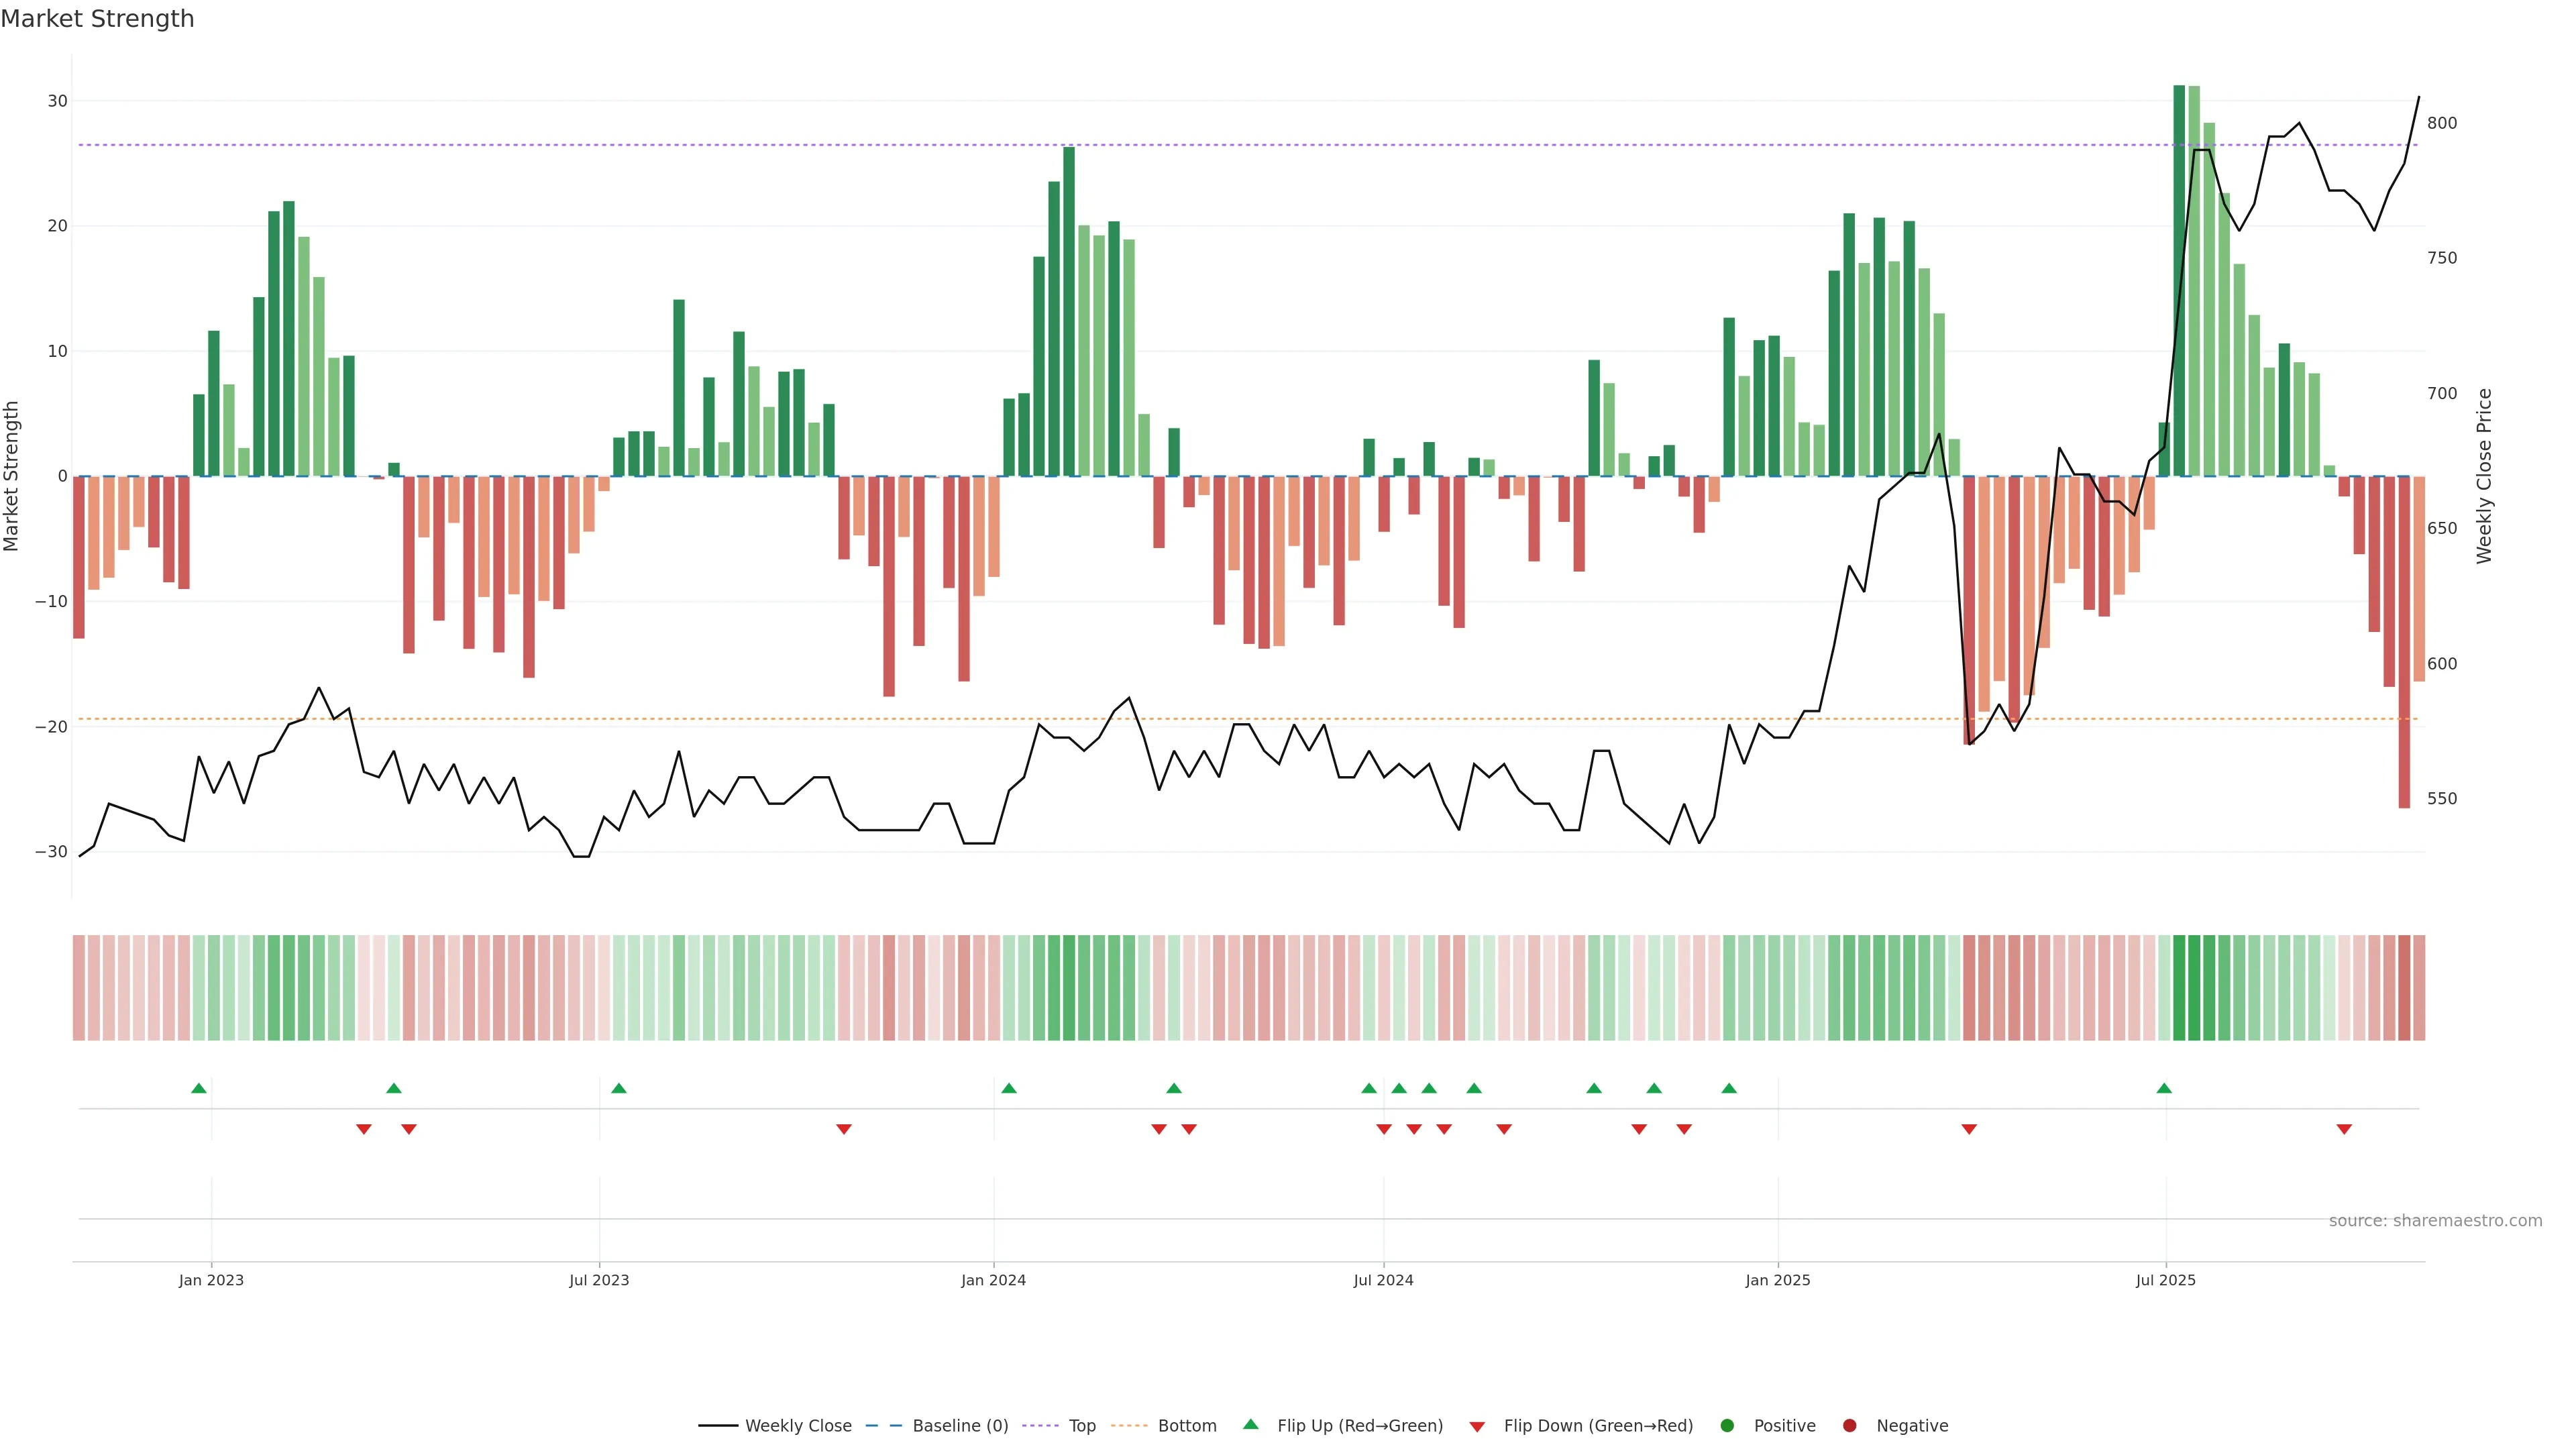
Task: Click the Market Strength chart title
Action: pyautogui.click(x=97, y=19)
